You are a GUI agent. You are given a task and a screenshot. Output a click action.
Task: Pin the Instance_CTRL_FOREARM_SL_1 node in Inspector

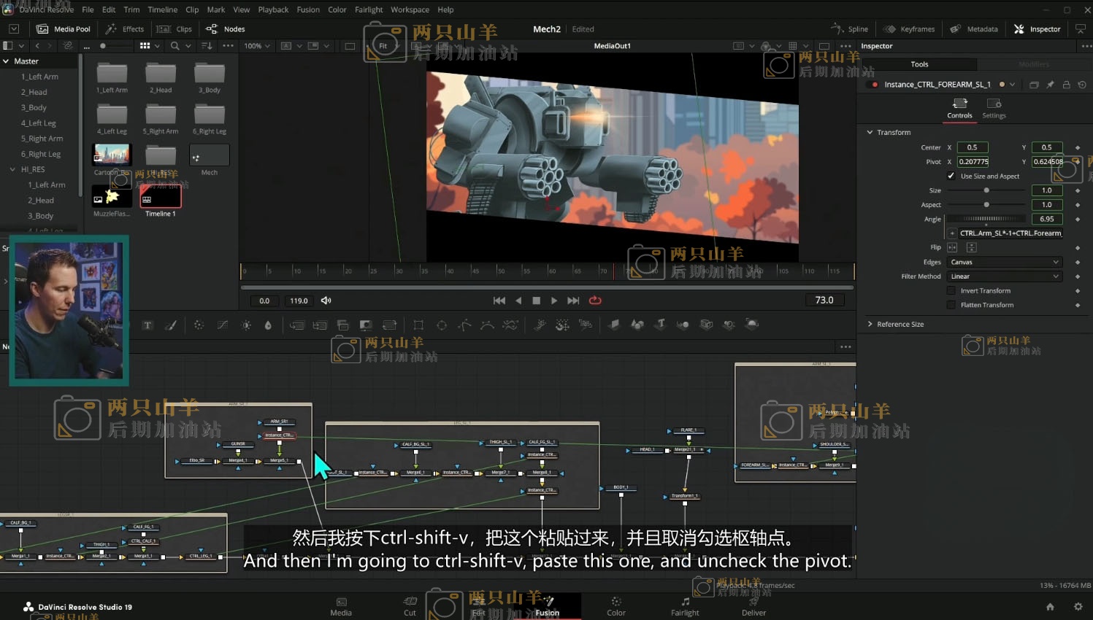tap(1050, 85)
